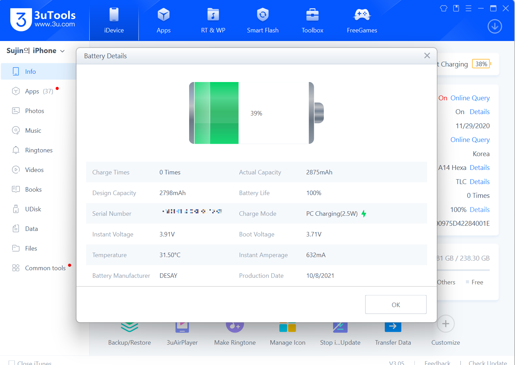
Task: Click the charging lightning bolt icon
Action: (364, 214)
